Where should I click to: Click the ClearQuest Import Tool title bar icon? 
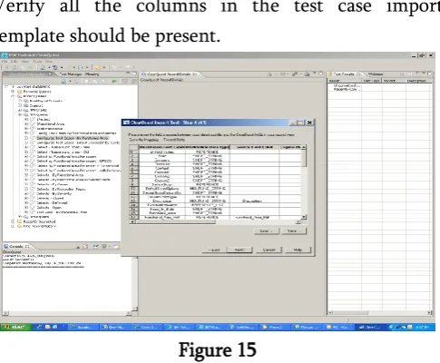(126, 123)
